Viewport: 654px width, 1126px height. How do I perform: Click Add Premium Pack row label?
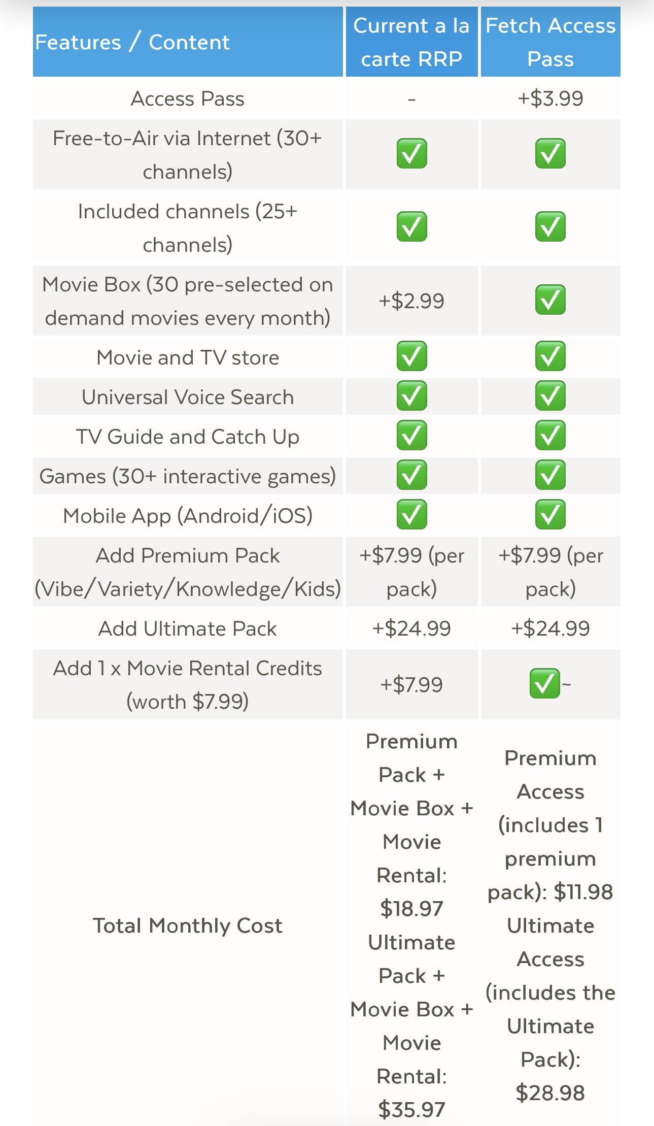188,572
